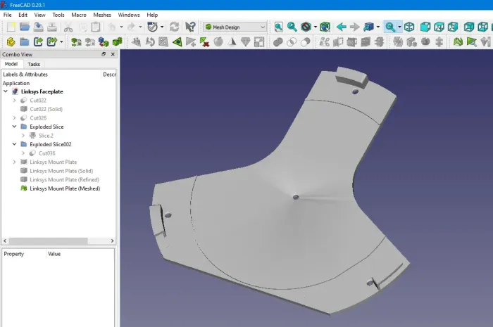Viewport: 493px width, 327px height.
Task: Set the Rear view cube icon
Action: pos(469,27)
